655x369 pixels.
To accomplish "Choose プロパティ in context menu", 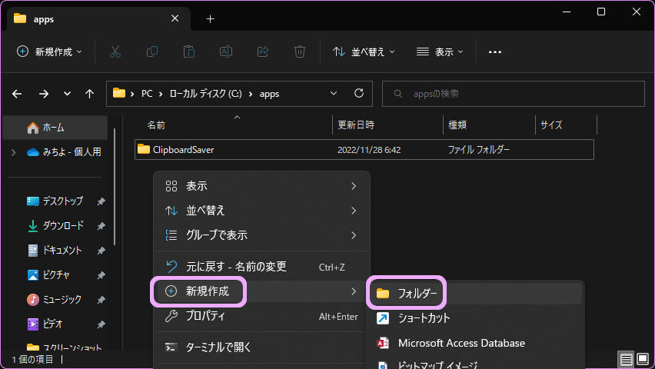I will tap(261, 316).
